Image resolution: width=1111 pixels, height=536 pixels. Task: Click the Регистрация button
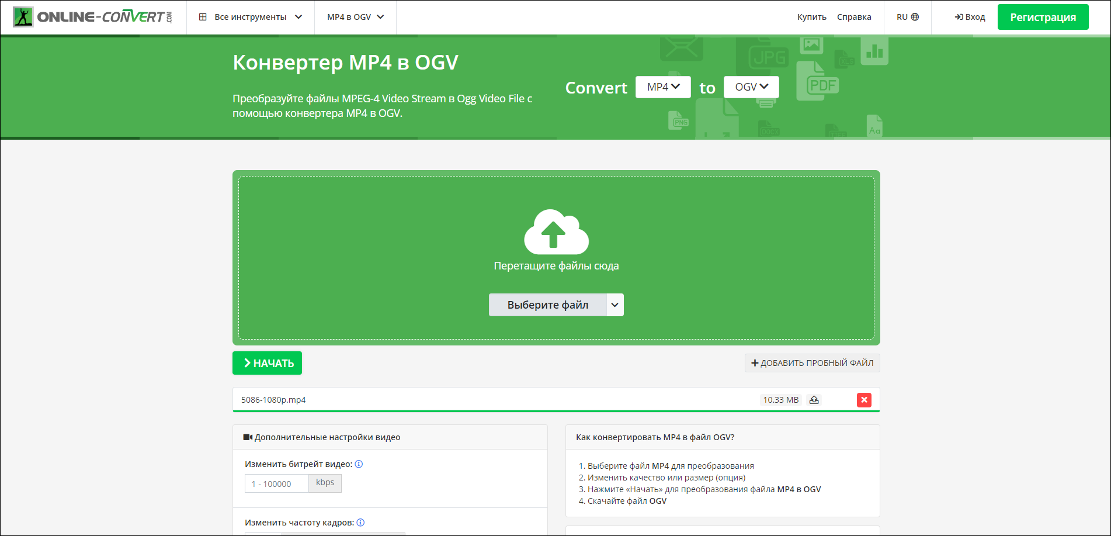(x=1043, y=17)
